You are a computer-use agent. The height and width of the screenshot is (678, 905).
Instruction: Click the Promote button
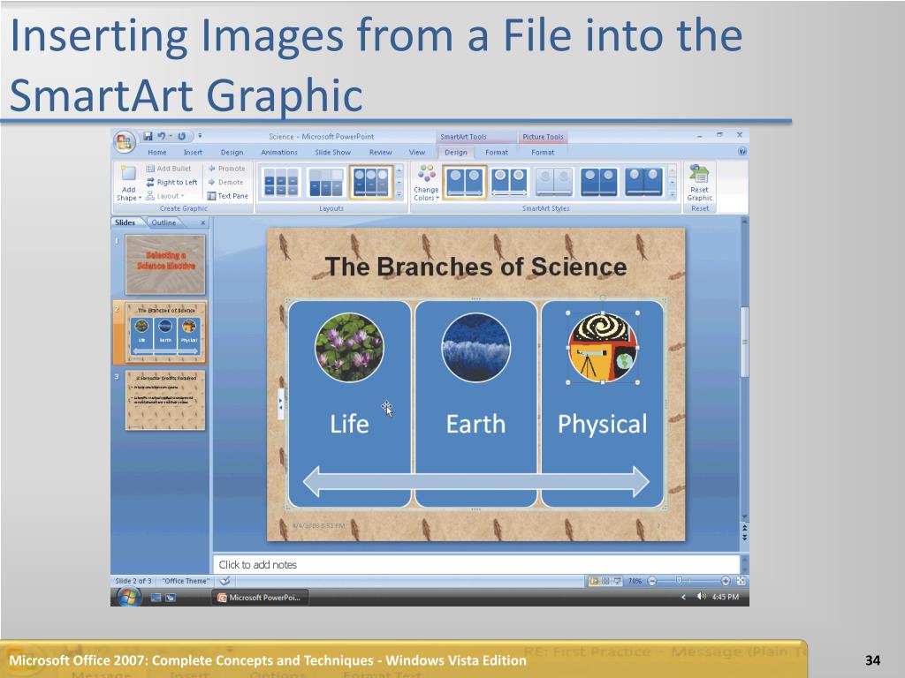click(x=227, y=169)
